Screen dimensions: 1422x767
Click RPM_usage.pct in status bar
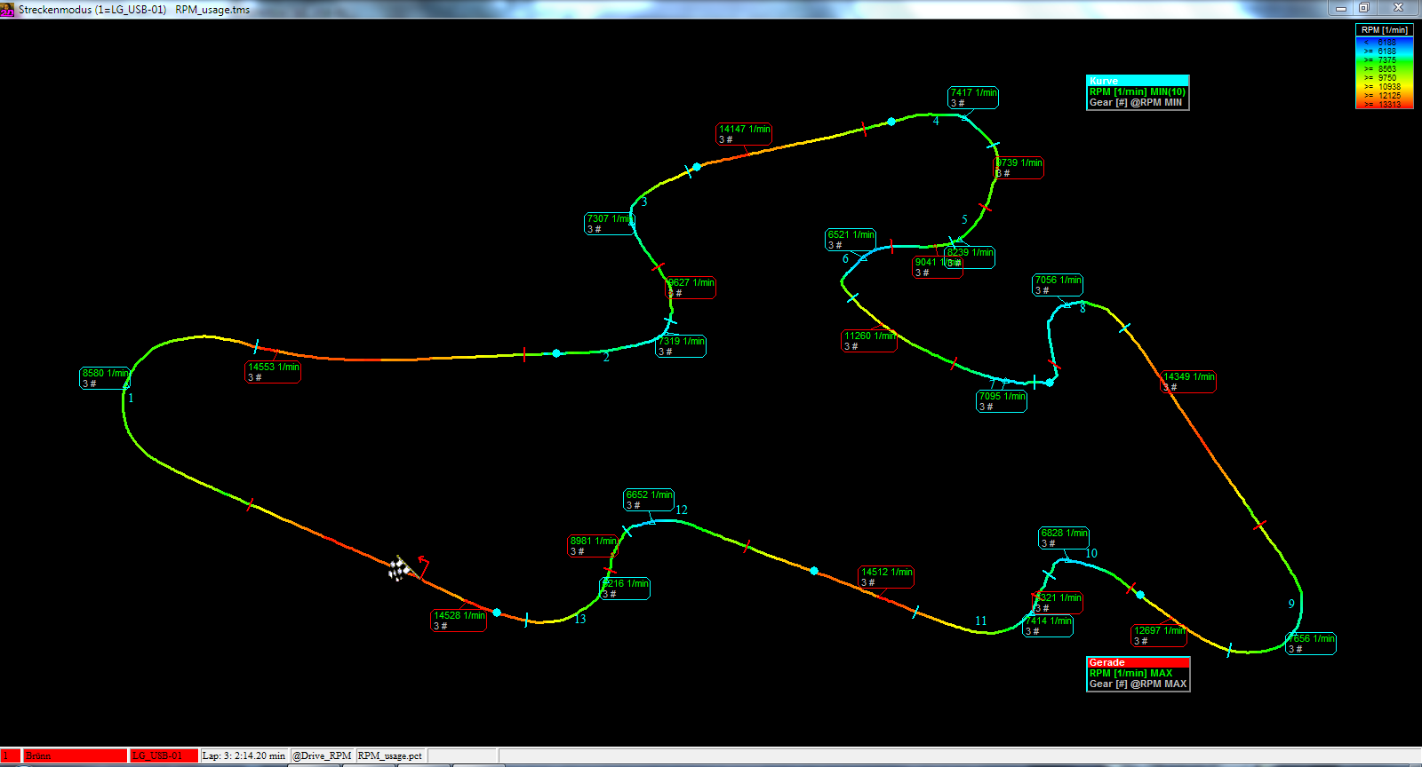click(390, 755)
